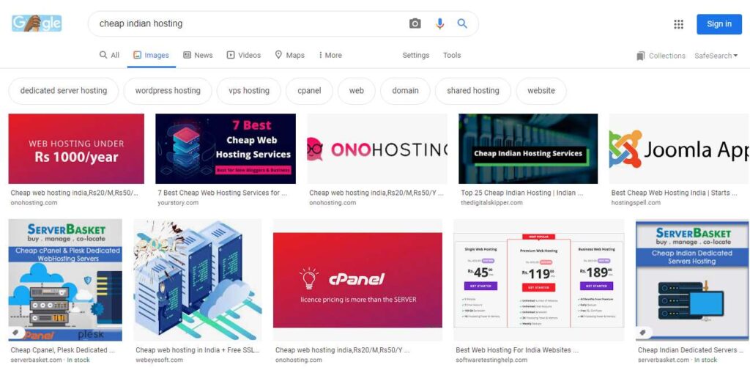Click the blue magnifier search icon
Viewport: 750px width, 370px height.
point(462,23)
